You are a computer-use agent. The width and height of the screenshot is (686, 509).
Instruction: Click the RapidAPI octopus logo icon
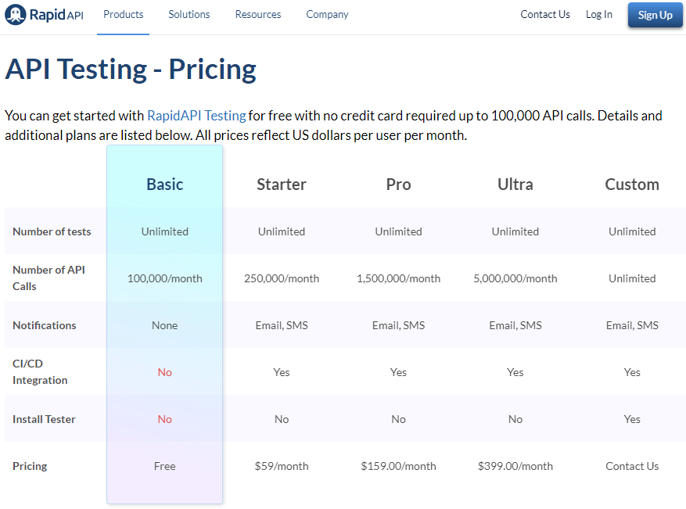(x=16, y=14)
